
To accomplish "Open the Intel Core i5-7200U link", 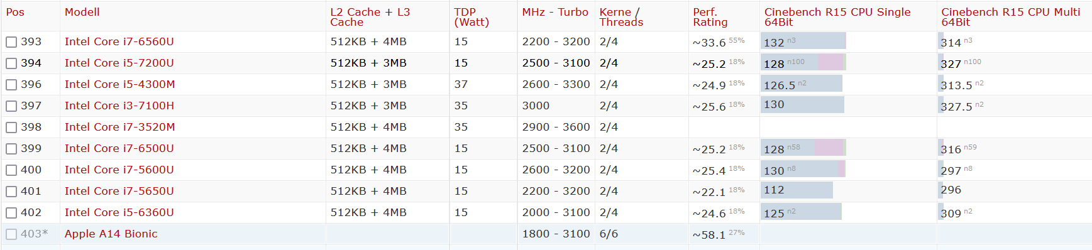I will (119, 63).
